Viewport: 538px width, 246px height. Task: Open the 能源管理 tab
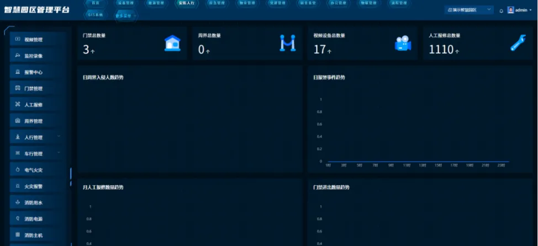[x=156, y=3]
